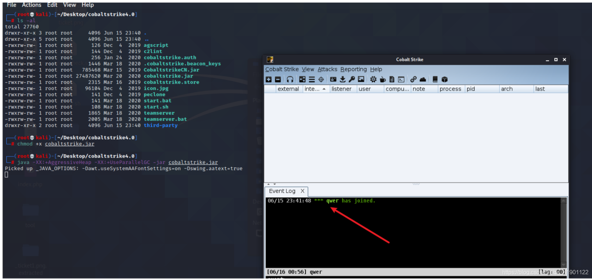The height and width of the screenshot is (279, 592).
Task: Sort sessions by the internal column
Action: [316, 89]
